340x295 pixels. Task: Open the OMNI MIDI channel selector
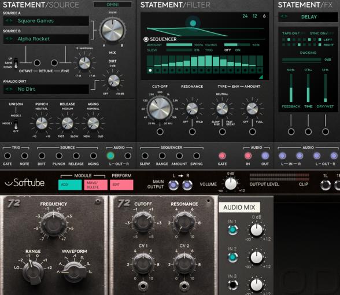[x=113, y=5]
